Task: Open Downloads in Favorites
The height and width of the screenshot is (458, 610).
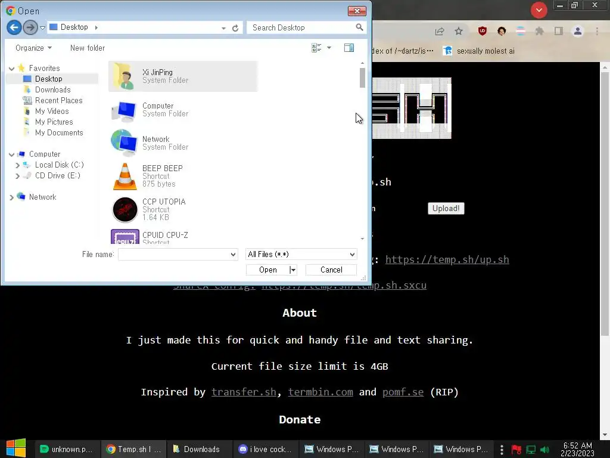Action: click(x=52, y=89)
